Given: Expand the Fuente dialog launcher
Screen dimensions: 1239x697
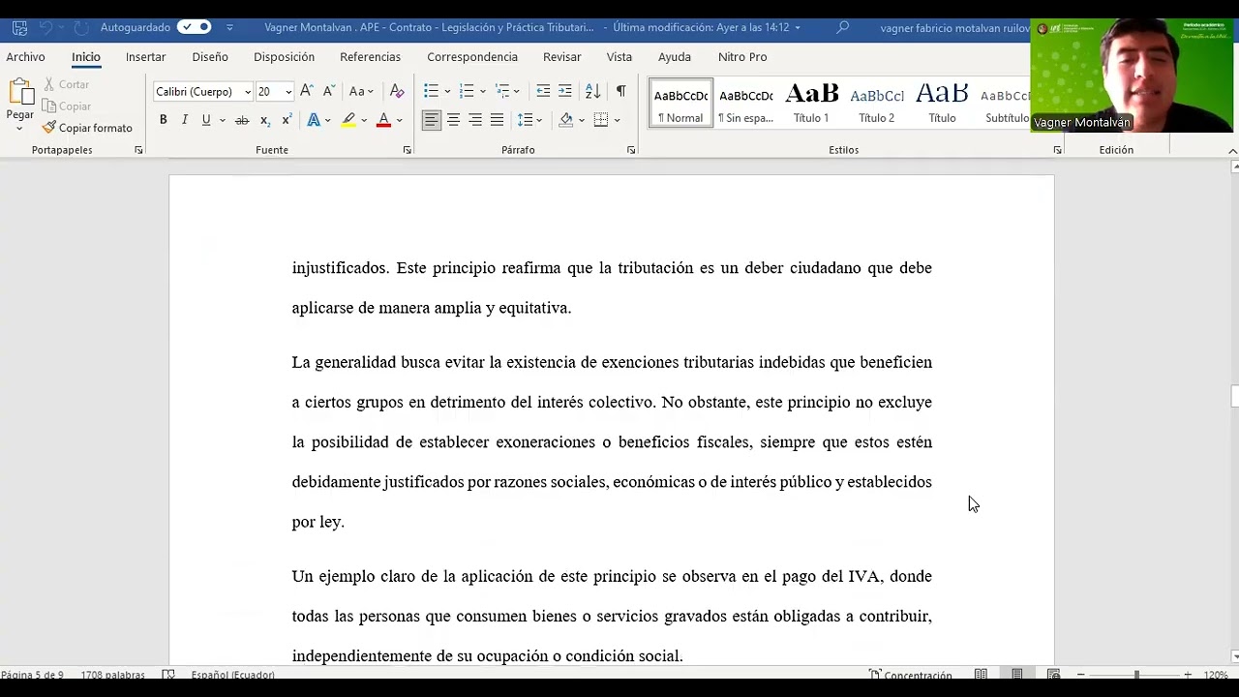Looking at the screenshot, I should [x=407, y=150].
